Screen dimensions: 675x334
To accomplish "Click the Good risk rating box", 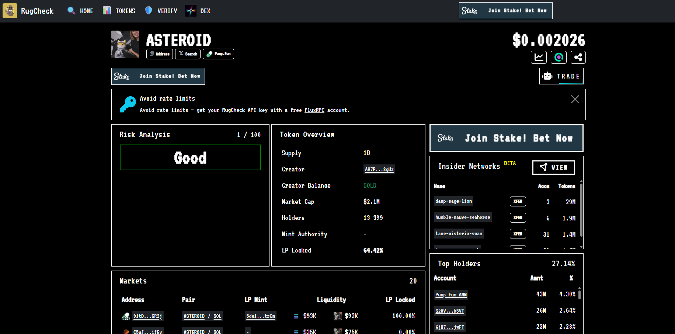I will click(x=190, y=157).
